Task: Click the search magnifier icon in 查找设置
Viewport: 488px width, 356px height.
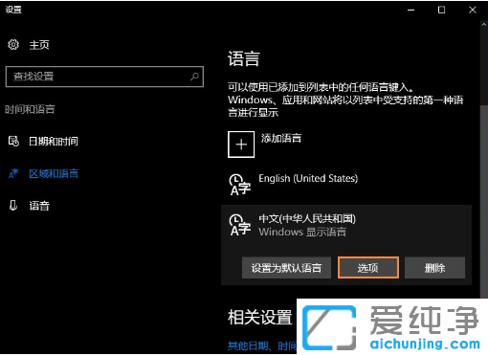Action: 194,77
